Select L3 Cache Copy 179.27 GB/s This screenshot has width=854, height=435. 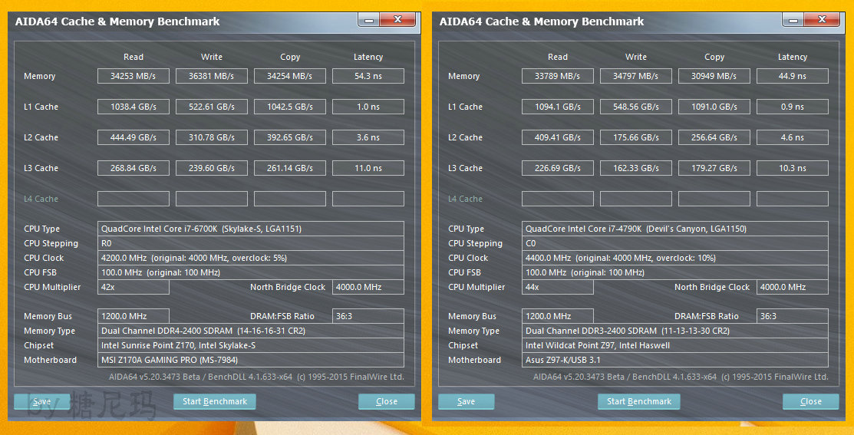[714, 168]
